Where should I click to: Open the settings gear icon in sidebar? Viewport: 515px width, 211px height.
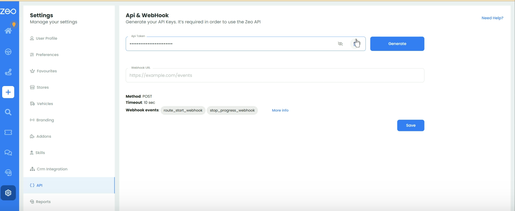pyautogui.click(x=8, y=193)
